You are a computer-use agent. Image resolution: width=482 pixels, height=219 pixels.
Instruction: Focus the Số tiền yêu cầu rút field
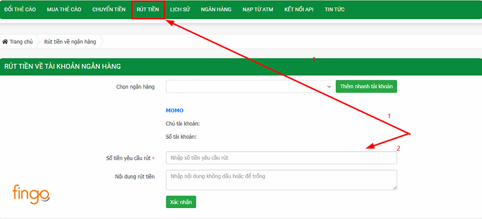coord(281,158)
